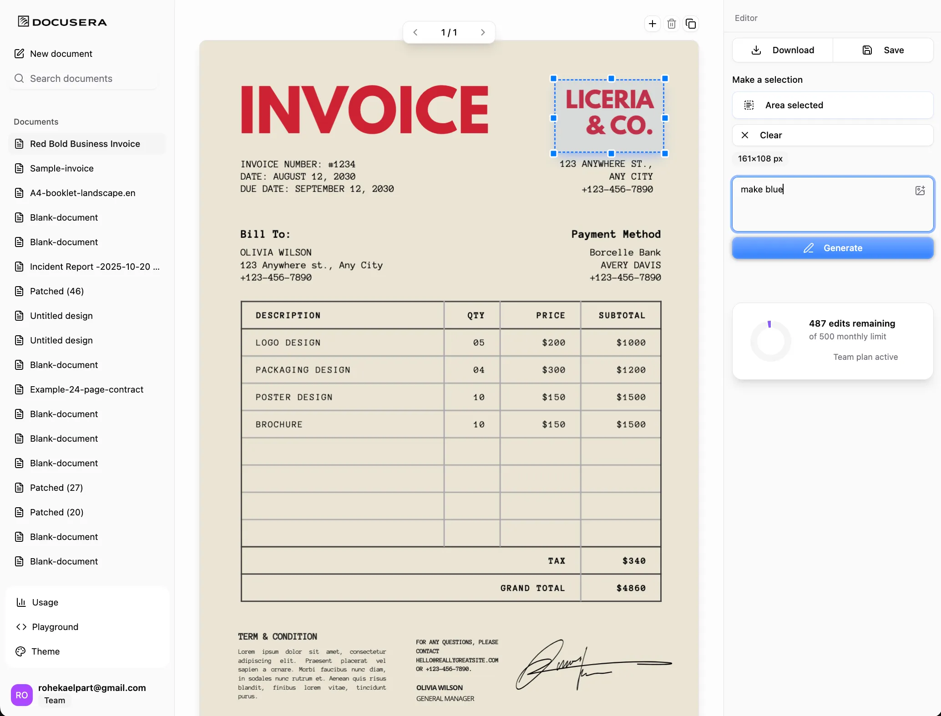Open the Sample-invoice document

[x=61, y=168]
